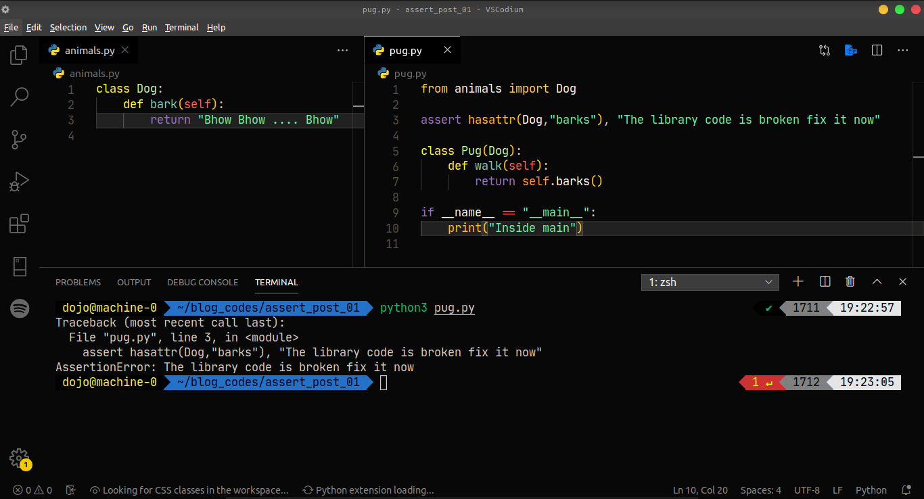Maximize the panel size with chevron up
Viewport: 924px width, 499px height.
pos(877,281)
